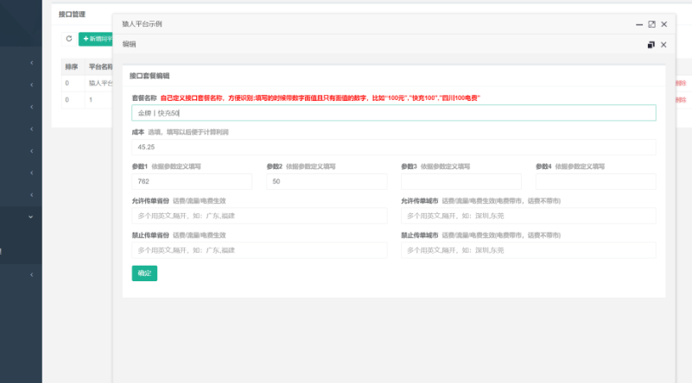Close the 猿人平台示例 dialog
This screenshot has width=692, height=383.
664,24
